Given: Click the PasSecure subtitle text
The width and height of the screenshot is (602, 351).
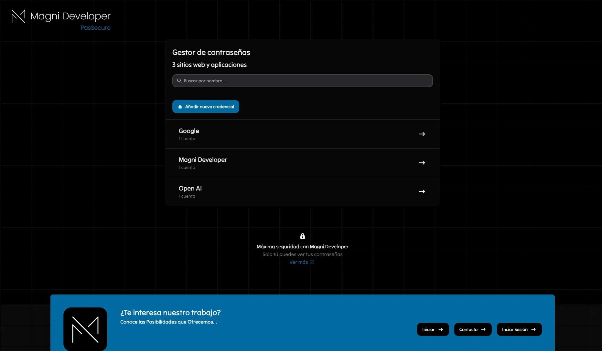Looking at the screenshot, I should click(95, 28).
